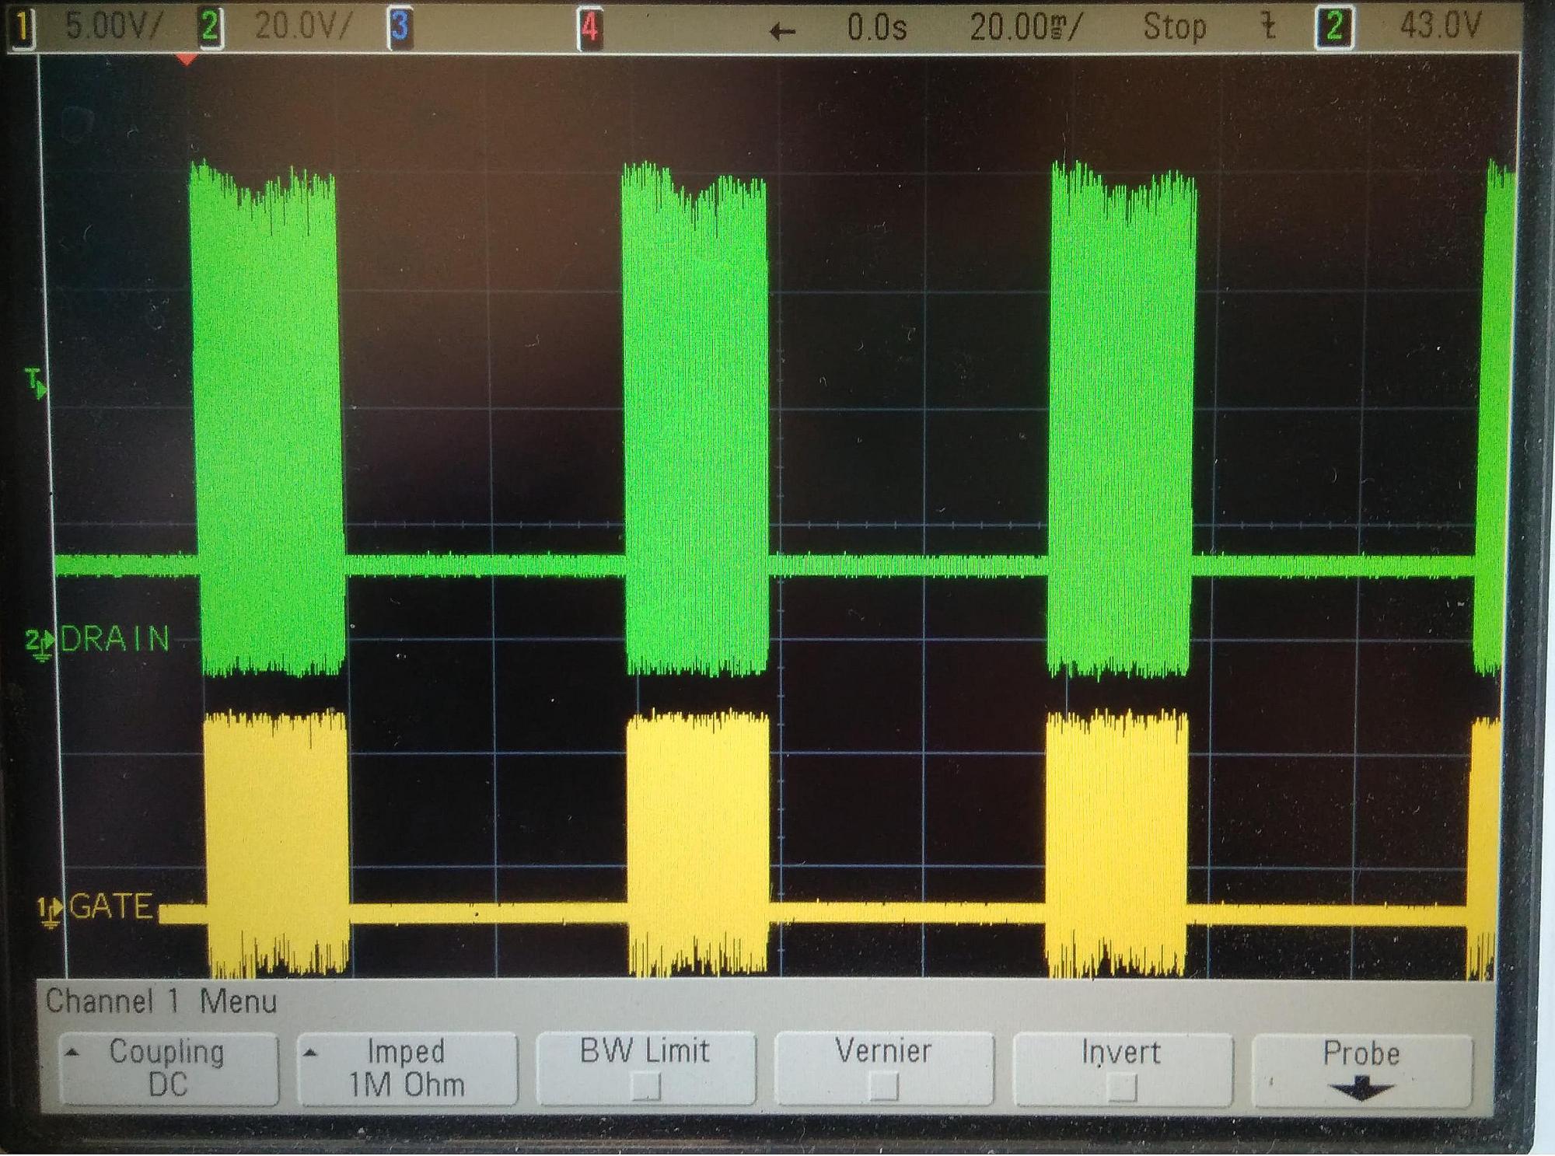The image size is (1555, 1156).
Task: Select the green channel 2 indicator
Action: coord(209,27)
